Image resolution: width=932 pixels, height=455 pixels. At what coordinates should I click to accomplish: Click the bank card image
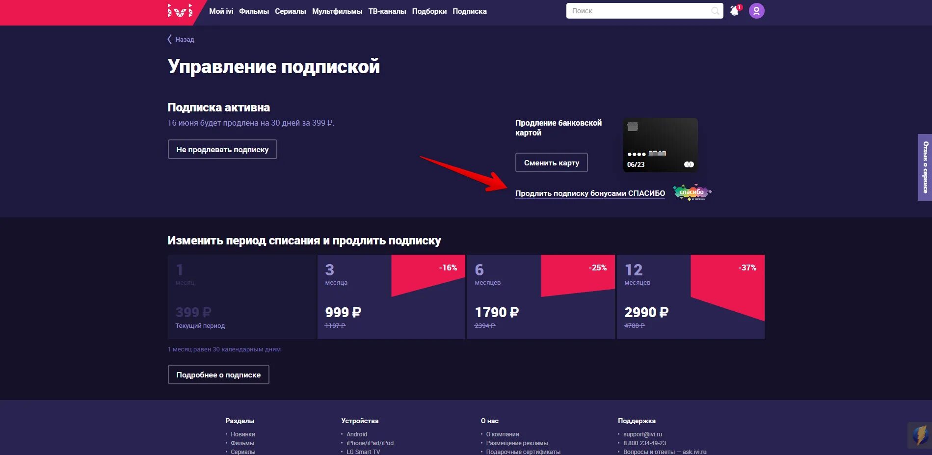pos(660,145)
